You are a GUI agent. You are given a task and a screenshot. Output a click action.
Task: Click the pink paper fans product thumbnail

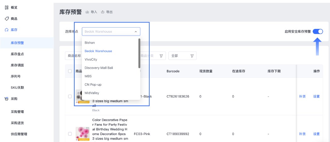(81, 134)
